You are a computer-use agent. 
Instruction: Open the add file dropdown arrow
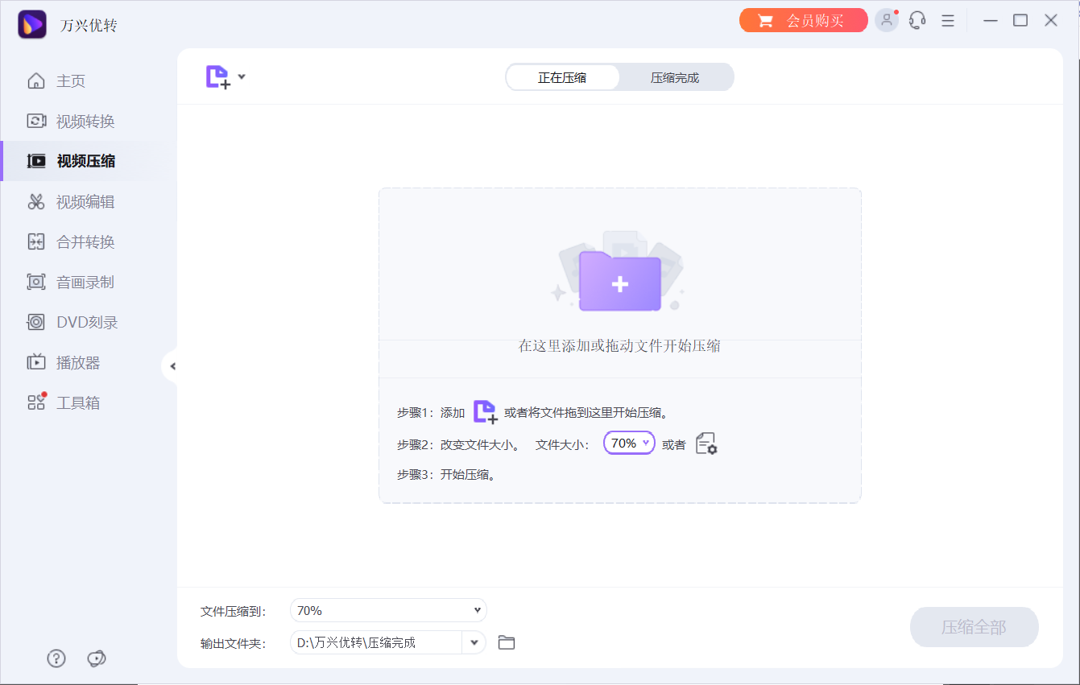(x=242, y=77)
